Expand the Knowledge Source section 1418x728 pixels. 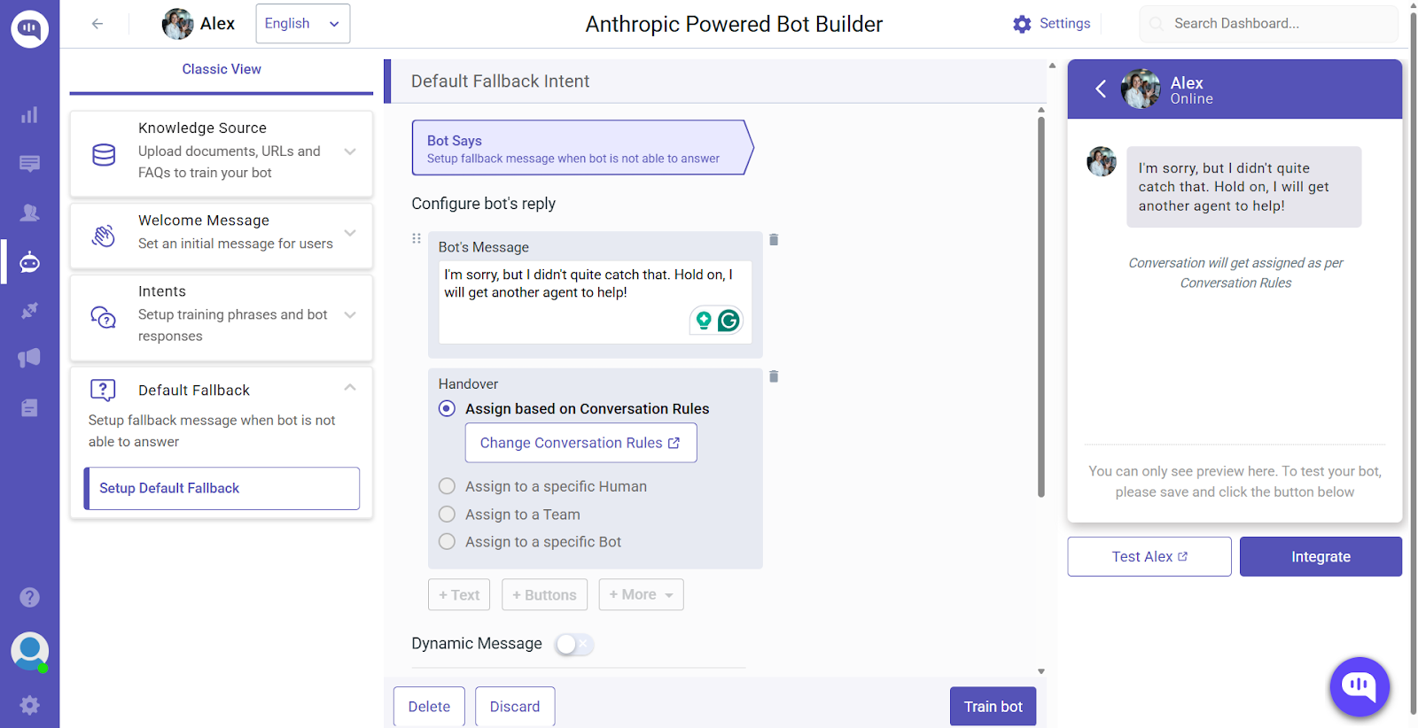(x=350, y=151)
